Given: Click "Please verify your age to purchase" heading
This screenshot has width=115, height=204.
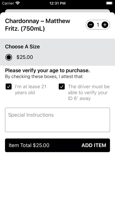Looking at the screenshot, I should (48, 71).
